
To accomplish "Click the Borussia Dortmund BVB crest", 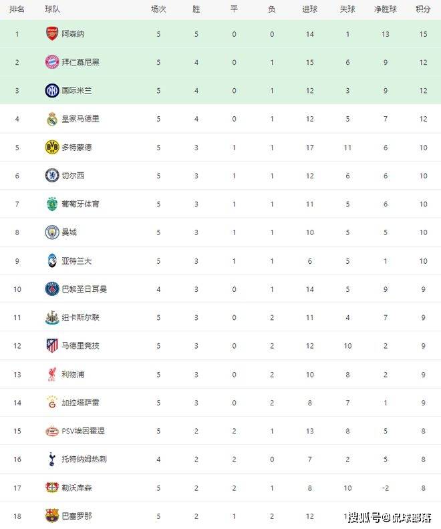I will click(52, 147).
